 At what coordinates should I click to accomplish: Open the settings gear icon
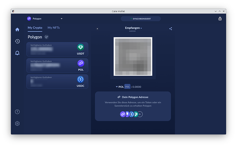17,123
